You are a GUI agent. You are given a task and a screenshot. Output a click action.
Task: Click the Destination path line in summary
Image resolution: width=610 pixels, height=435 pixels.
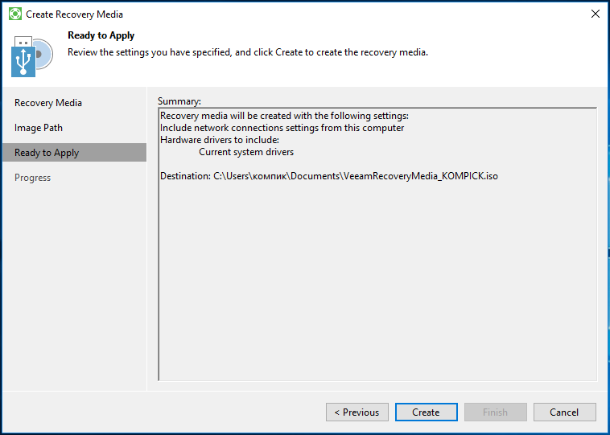point(328,176)
